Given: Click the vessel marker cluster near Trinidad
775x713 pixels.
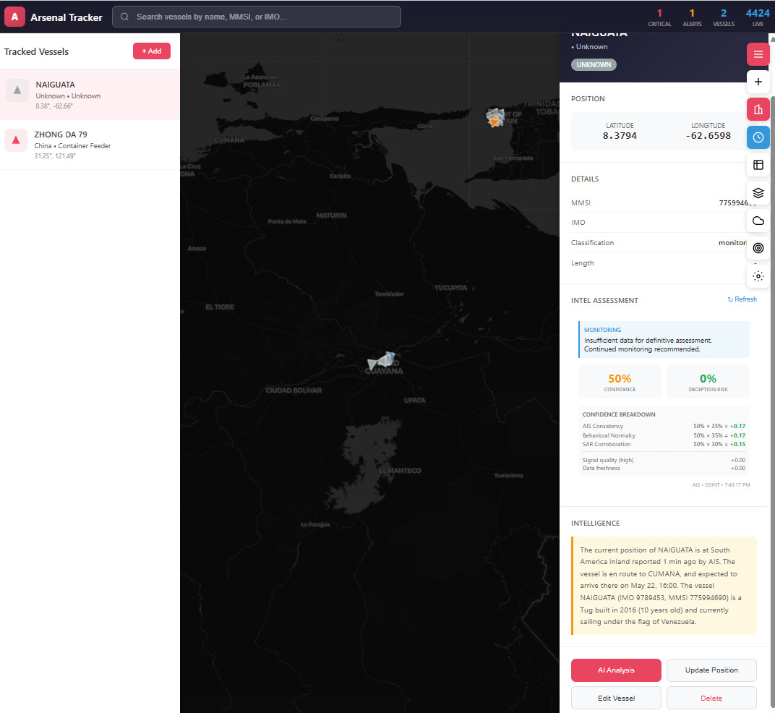Looking at the screenshot, I should click(494, 118).
